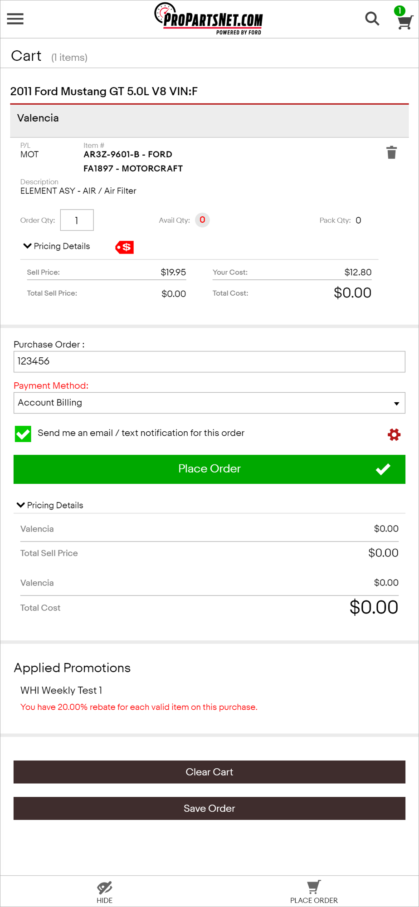
Task: Click the red Avail Qty badge
Action: (202, 220)
